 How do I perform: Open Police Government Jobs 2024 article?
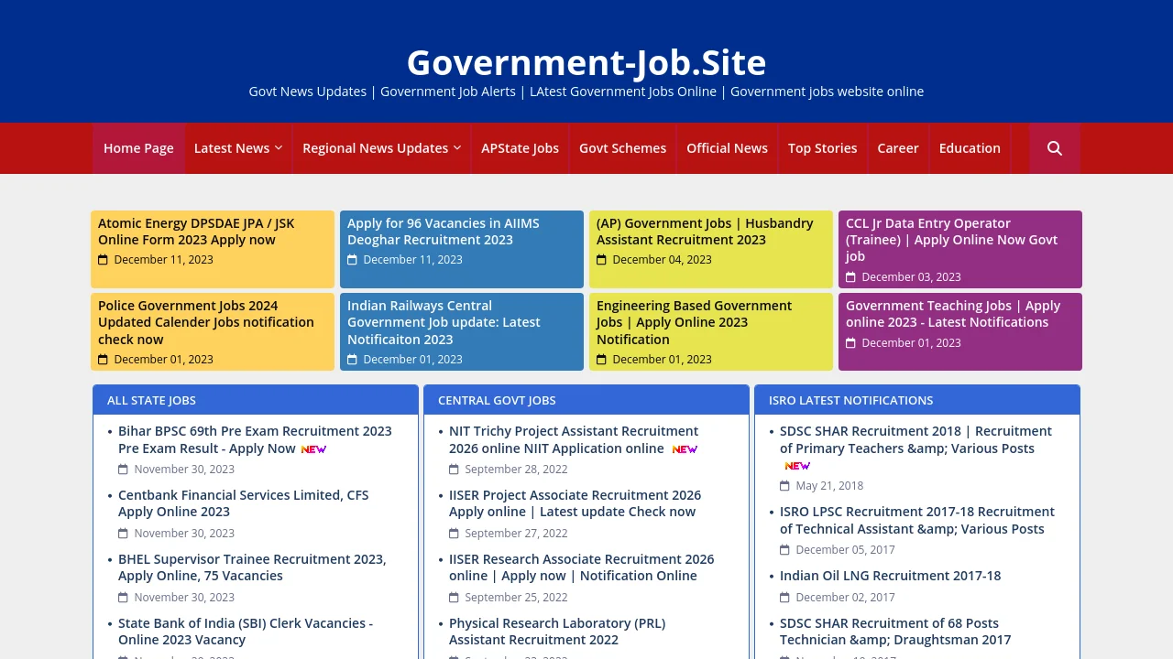205,322
